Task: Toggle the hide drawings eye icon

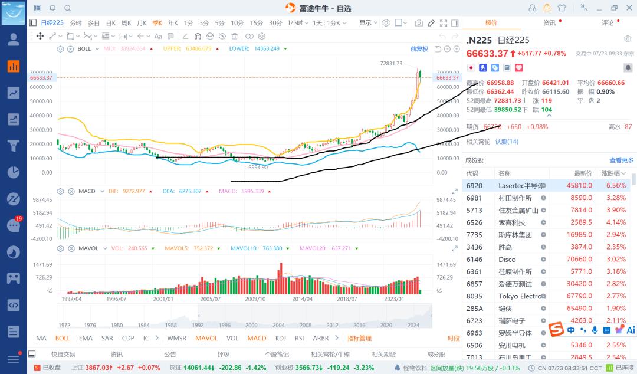Action: click(222, 36)
